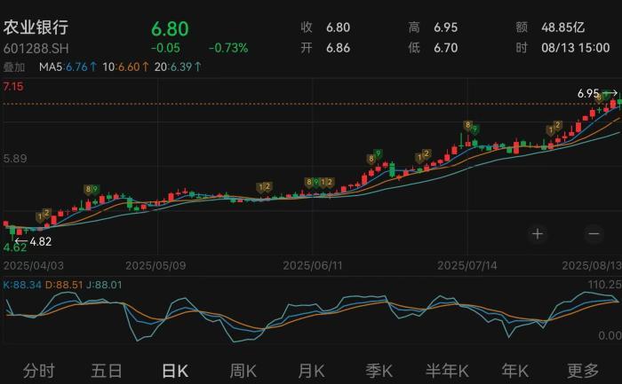This screenshot has height=384, width=622.
Task: Tap the 4.82 low price arrow marker
Action: coord(34,241)
